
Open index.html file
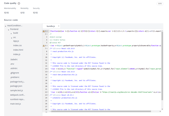coord(18,50)
